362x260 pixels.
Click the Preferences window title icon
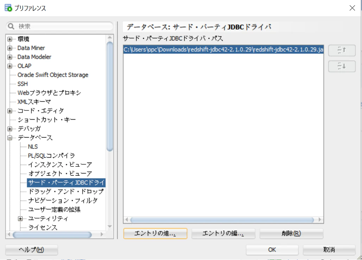(x=8, y=8)
